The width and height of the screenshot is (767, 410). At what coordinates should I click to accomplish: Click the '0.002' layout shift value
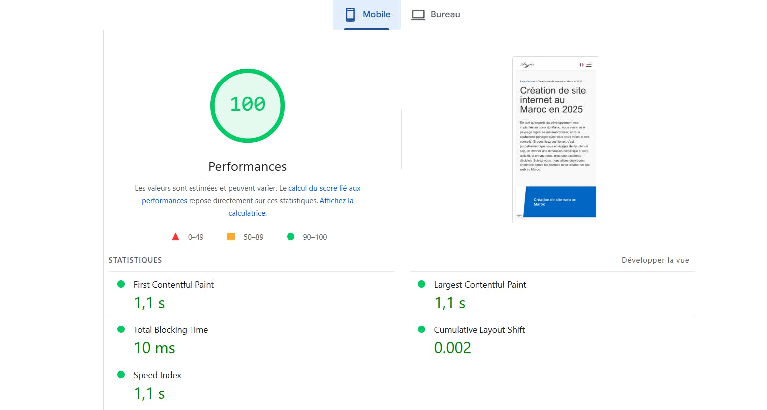pyautogui.click(x=452, y=348)
